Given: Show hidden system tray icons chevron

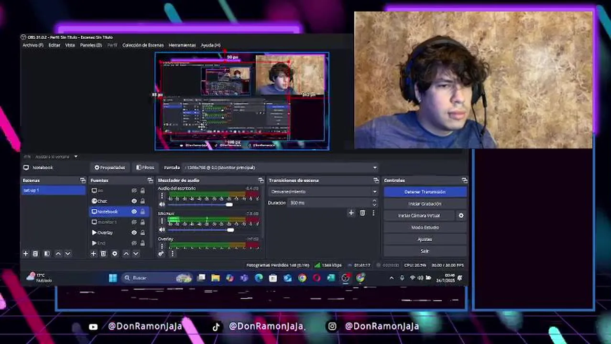Looking at the screenshot, I should click(x=392, y=278).
